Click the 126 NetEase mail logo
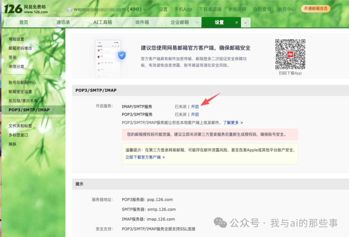The image size is (349, 237). click(x=26, y=9)
